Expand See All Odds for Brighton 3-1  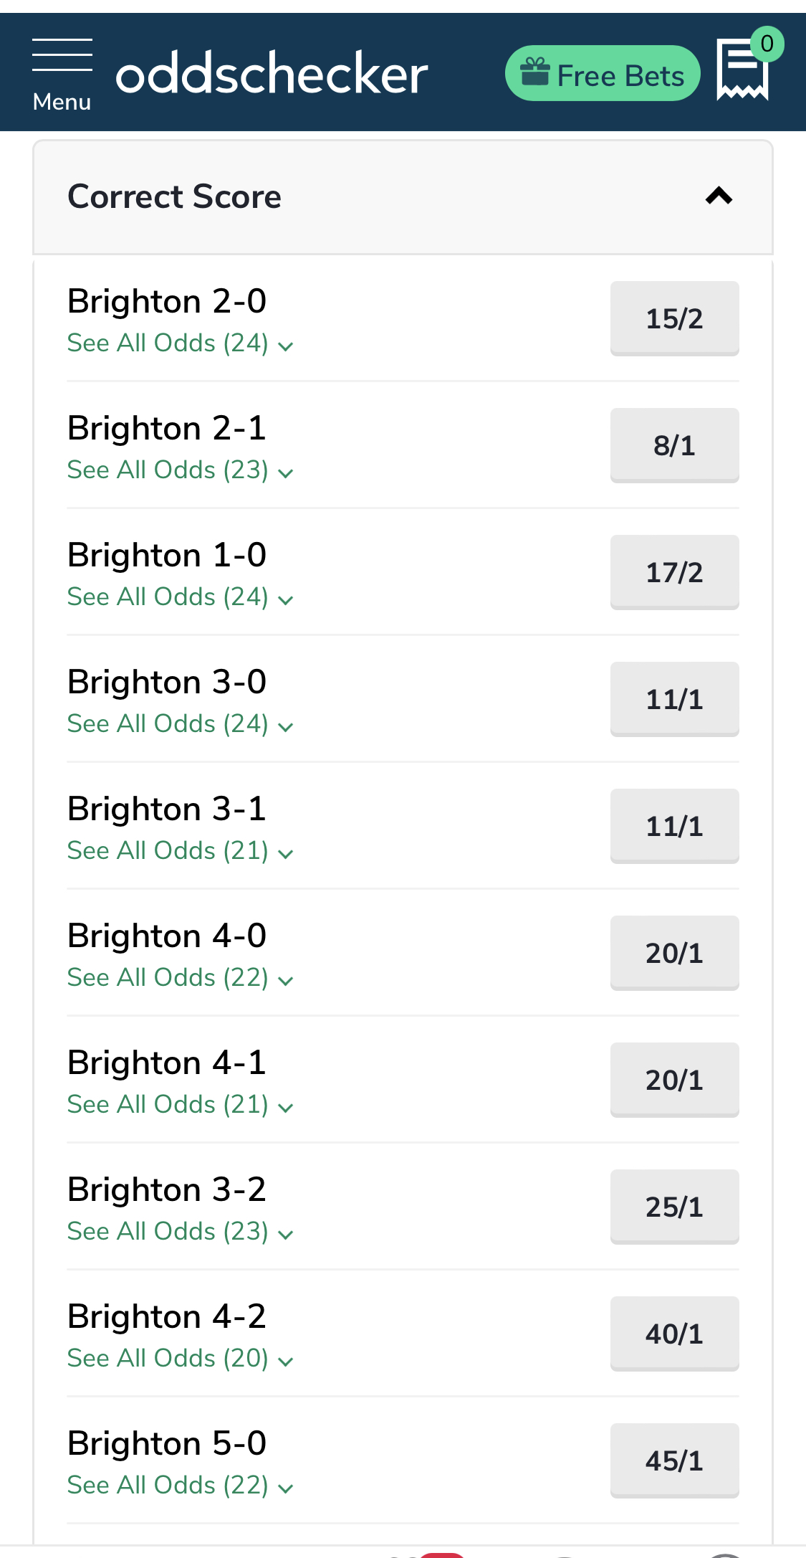pyautogui.click(x=181, y=851)
